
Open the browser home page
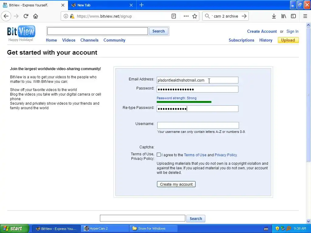coord(36,16)
